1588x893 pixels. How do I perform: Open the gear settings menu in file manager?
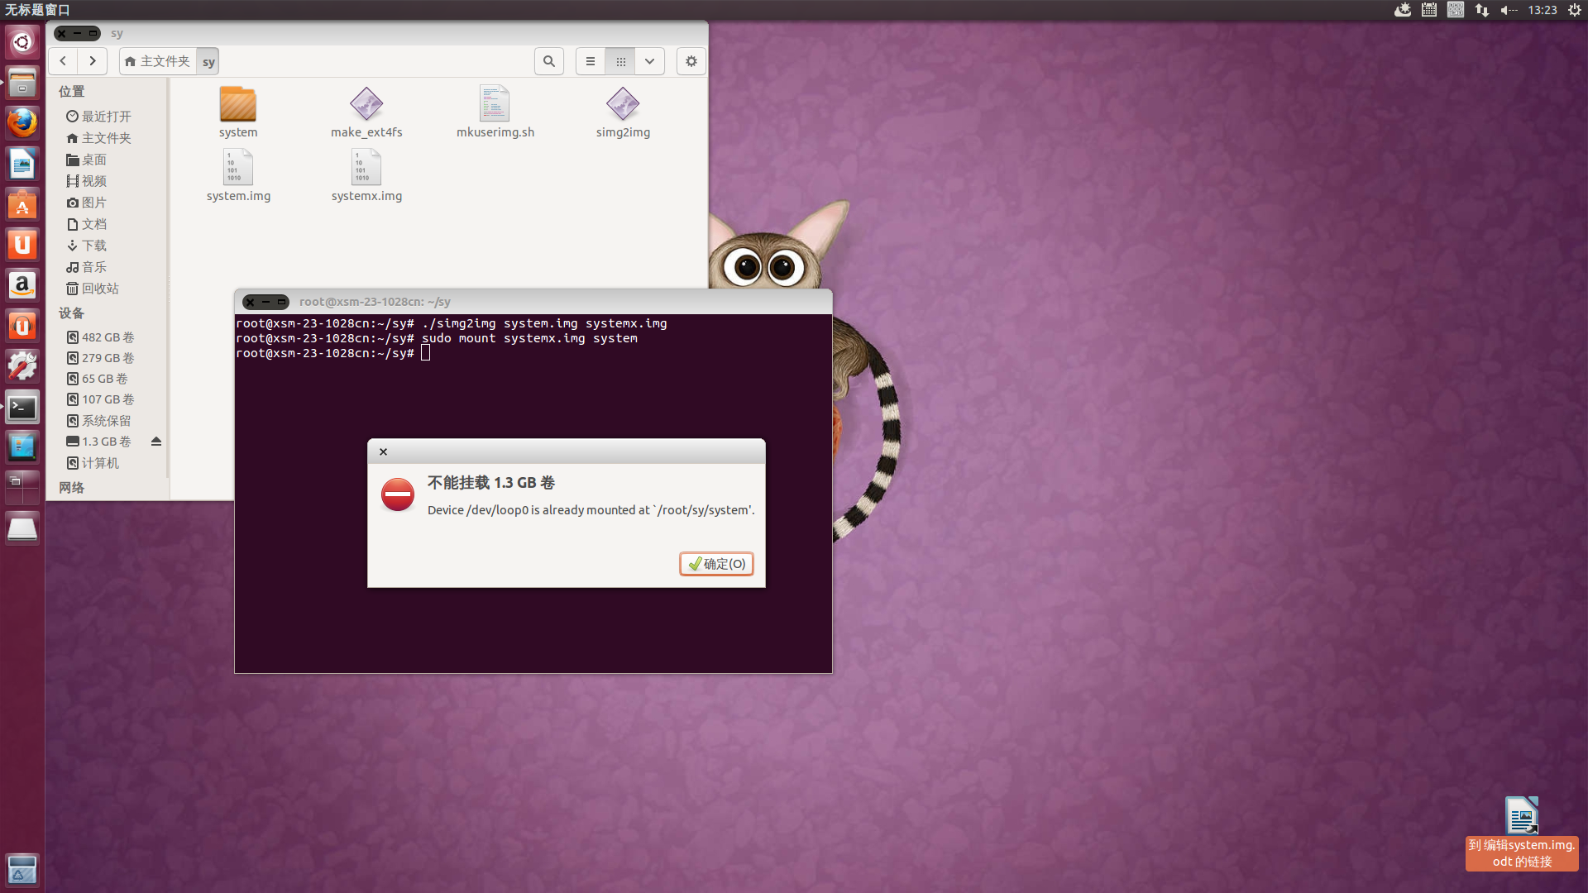pos(691,61)
